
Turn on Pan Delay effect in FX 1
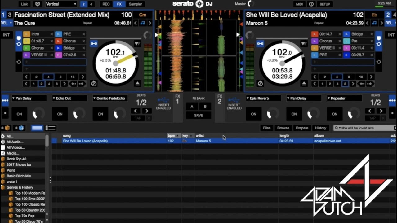click(19, 114)
